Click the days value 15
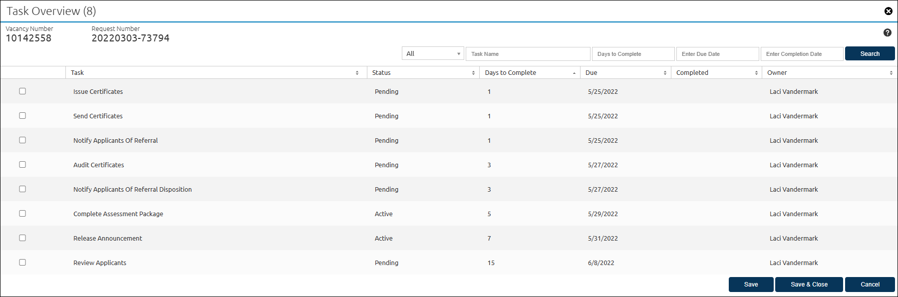The image size is (898, 297). tap(491, 263)
